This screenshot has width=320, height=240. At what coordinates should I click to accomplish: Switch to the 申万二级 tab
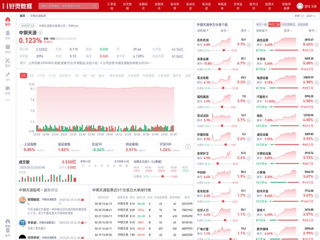coord(274,24)
